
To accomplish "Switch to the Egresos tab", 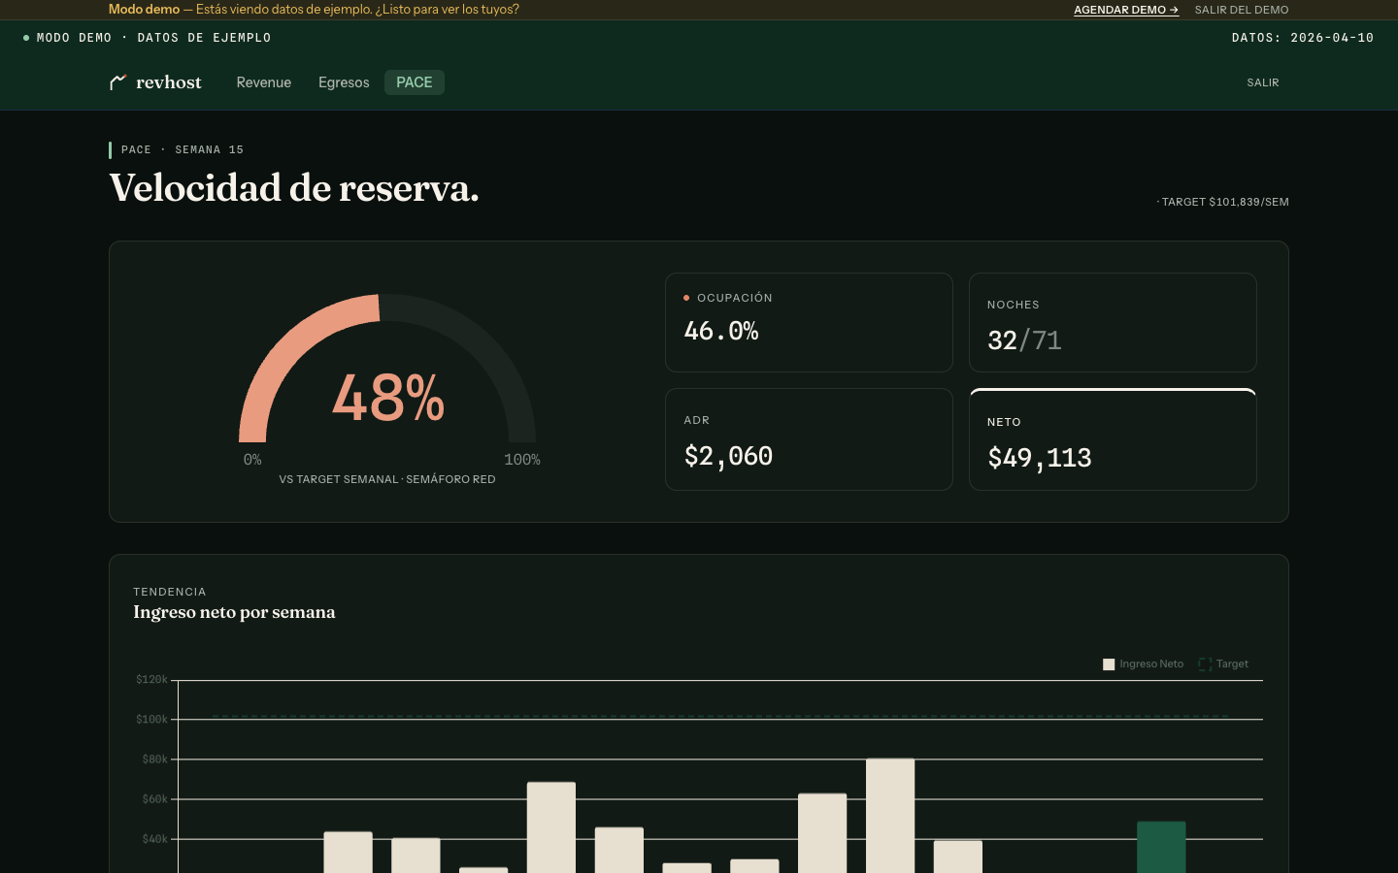I will pos(344,82).
